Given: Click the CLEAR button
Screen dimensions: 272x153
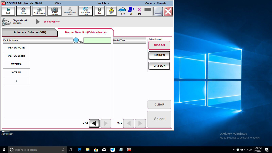Looking at the screenshot, I should tap(159, 105).
